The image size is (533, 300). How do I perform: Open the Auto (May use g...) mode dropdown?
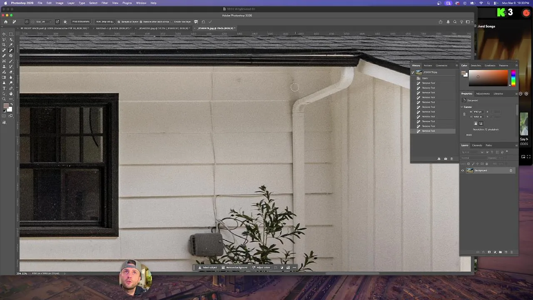pyautogui.click(x=105, y=22)
